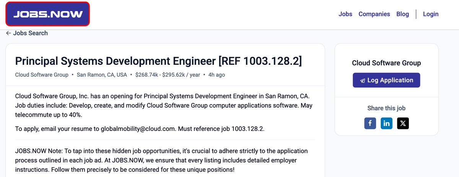Share job on X
Viewport: 459px width, 177px height.
tap(403, 123)
